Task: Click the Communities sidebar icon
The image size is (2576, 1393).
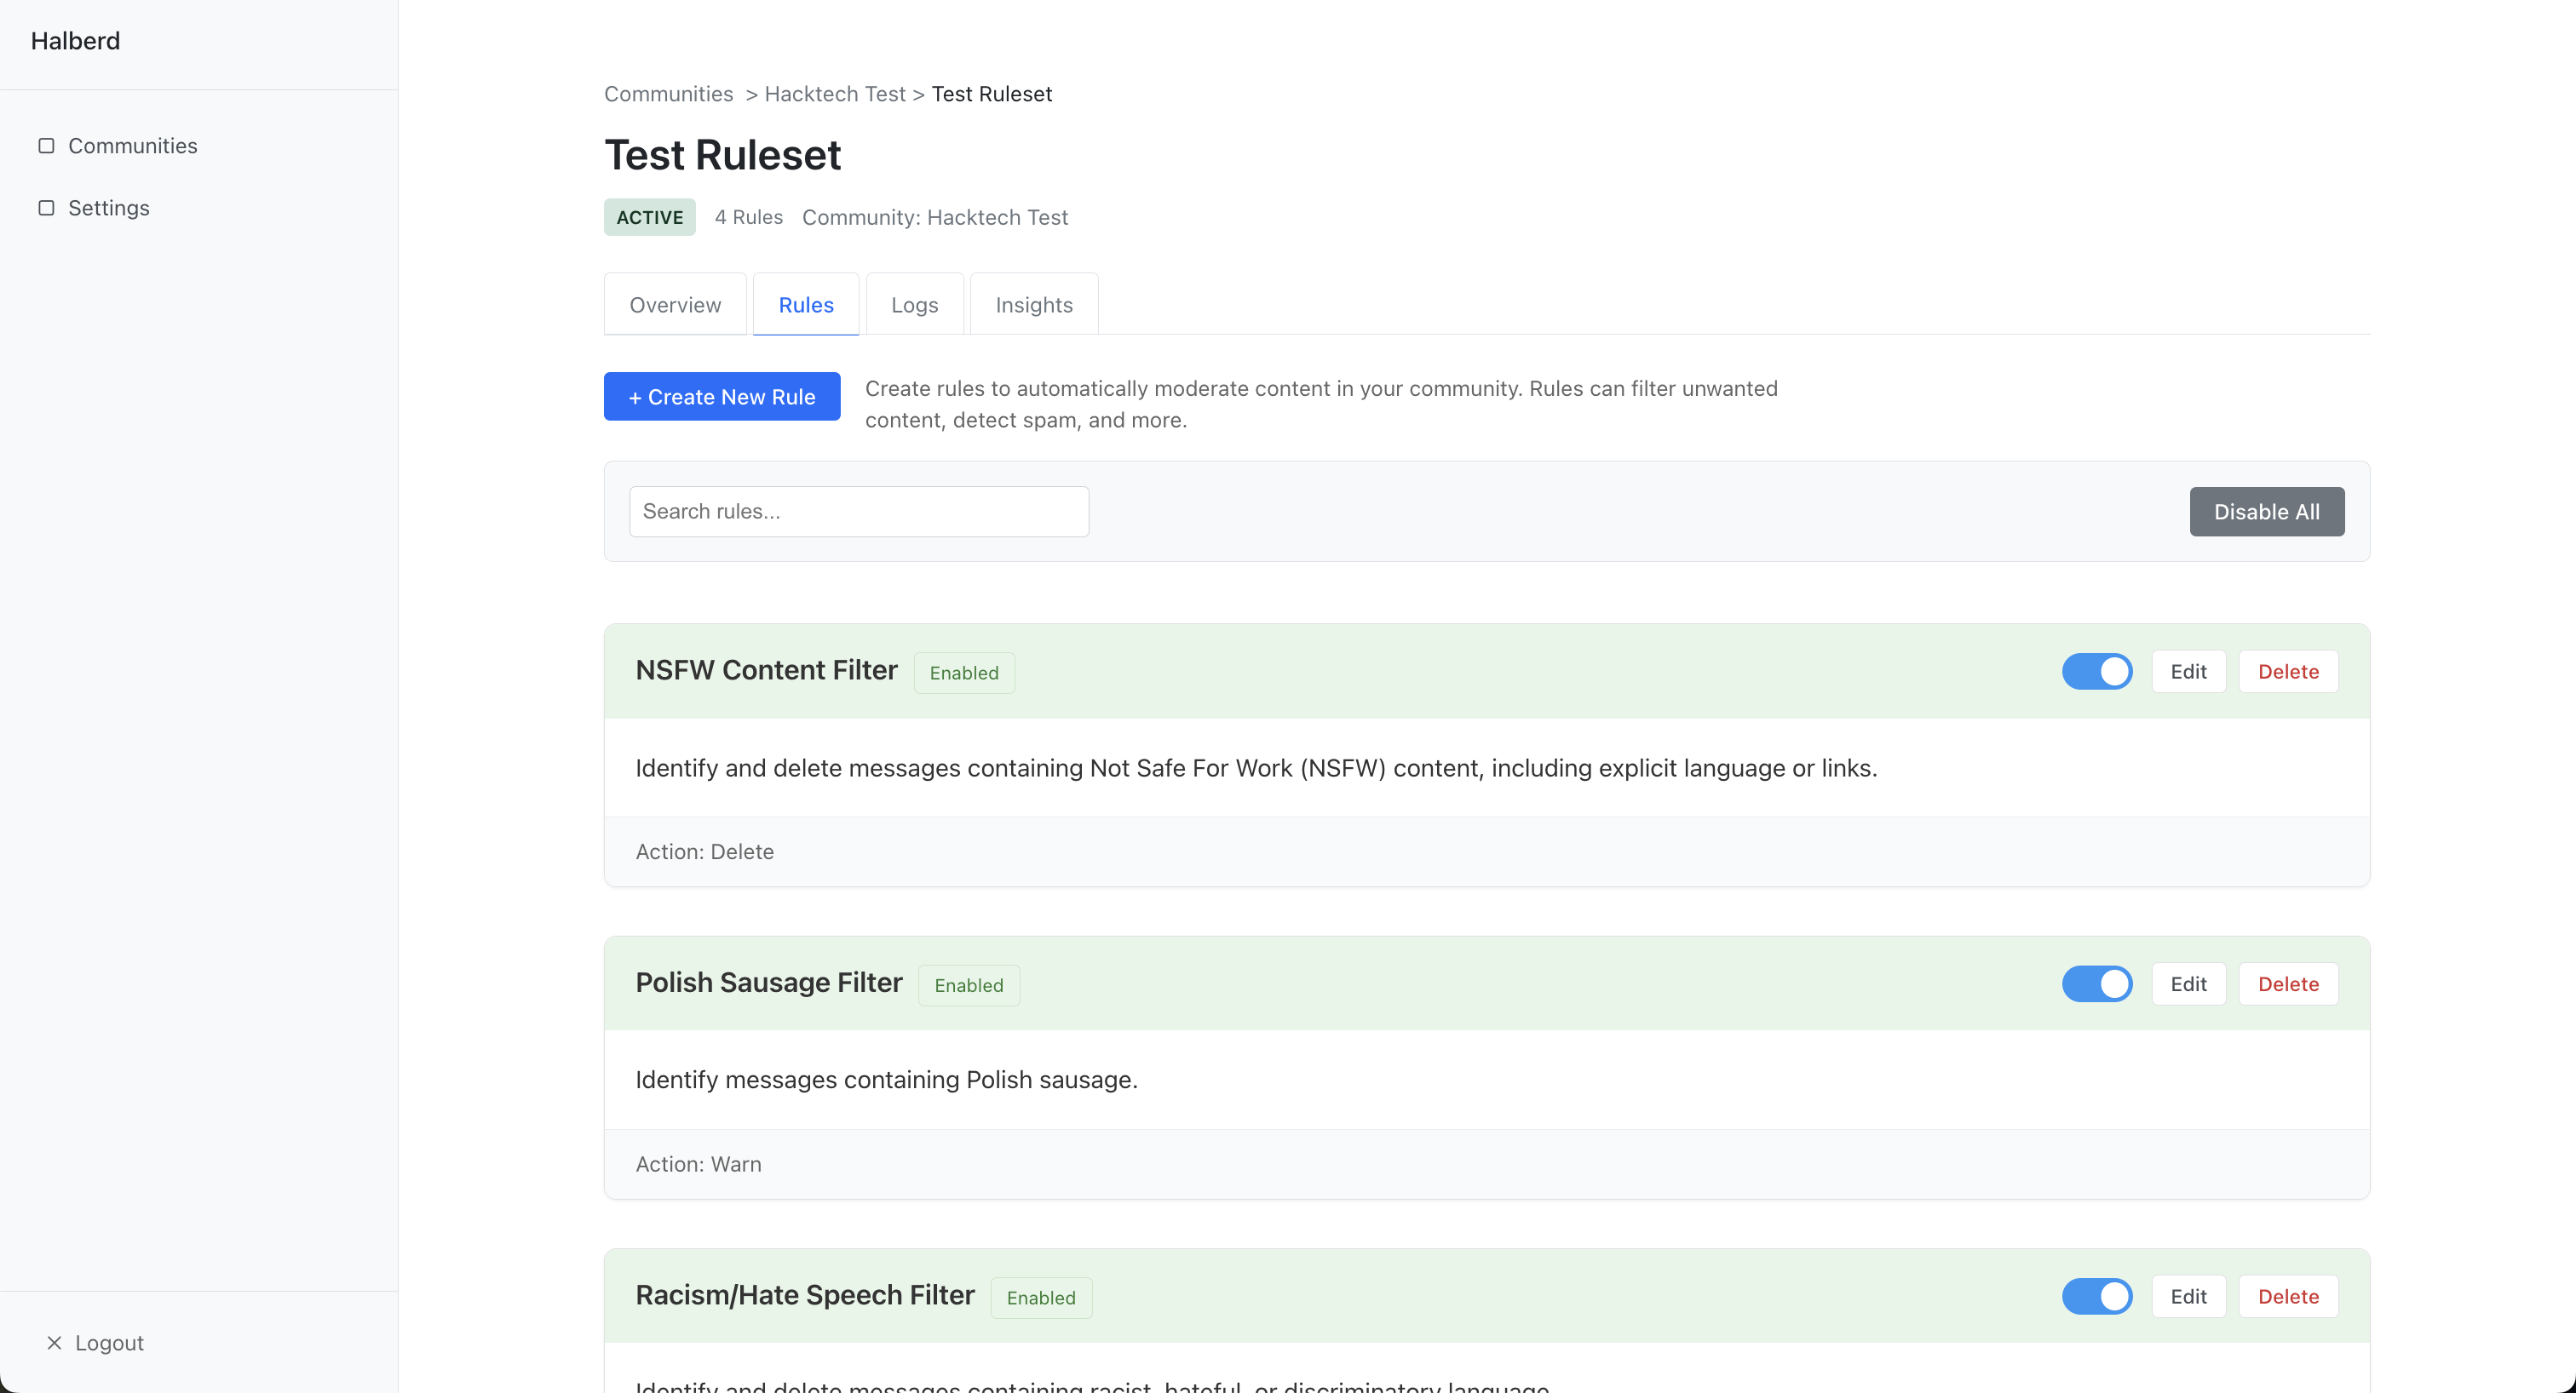Action: (x=46, y=146)
